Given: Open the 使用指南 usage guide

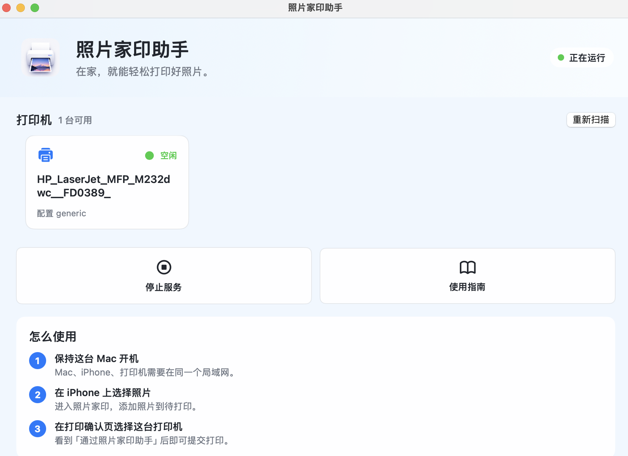Looking at the screenshot, I should coord(467,276).
